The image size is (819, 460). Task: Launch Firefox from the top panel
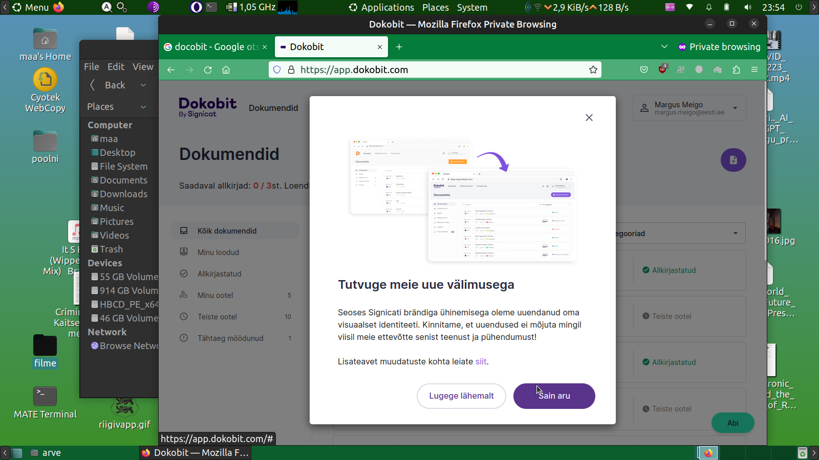[59, 7]
